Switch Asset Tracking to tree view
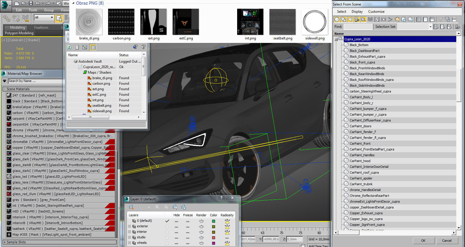Screen dimensions: 465x247 [85, 47]
